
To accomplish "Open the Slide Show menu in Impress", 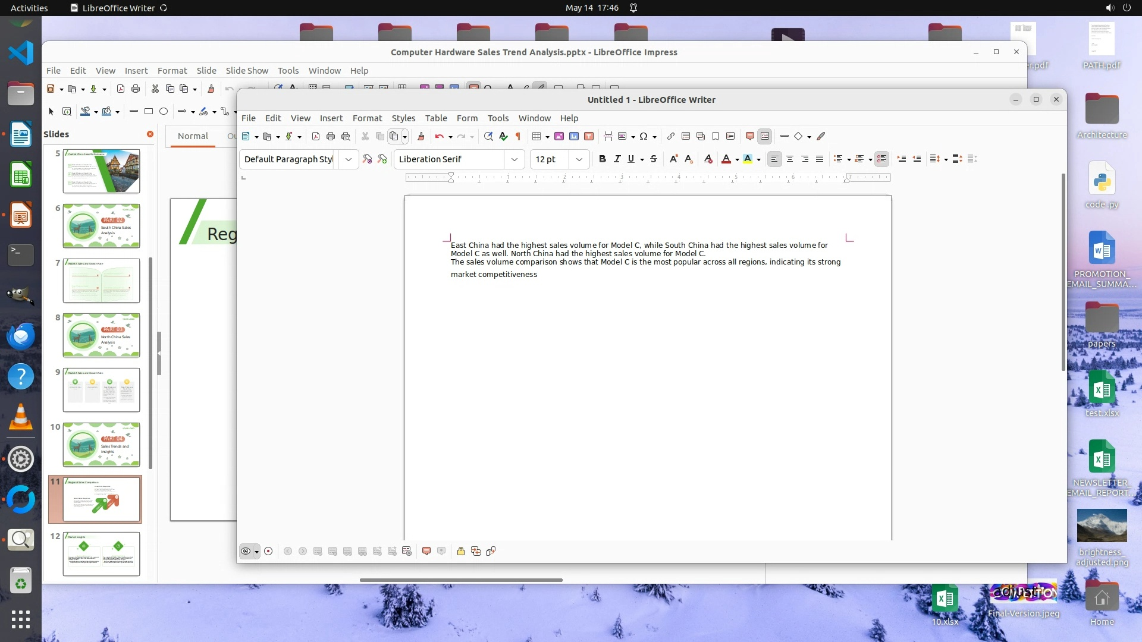I will 246,70.
